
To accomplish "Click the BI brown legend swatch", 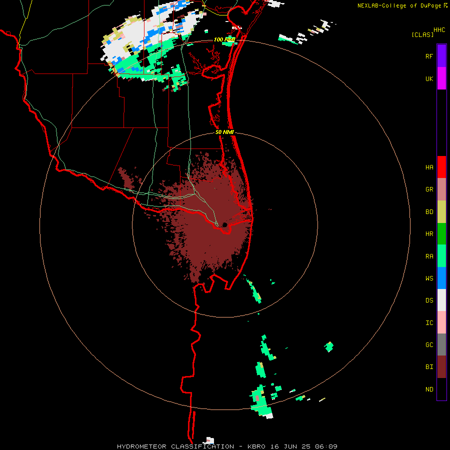I will pyautogui.click(x=441, y=367).
